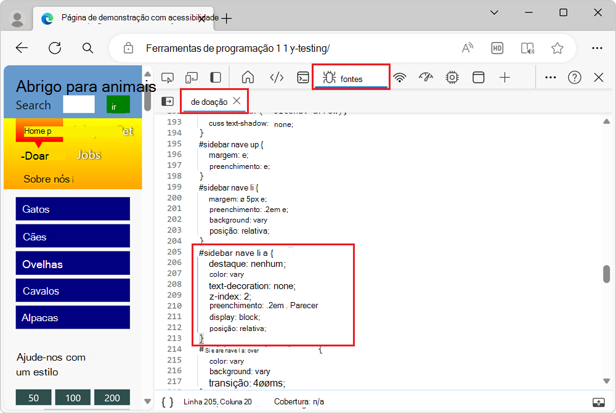Viewport: 616px width, 413px height.
Task: Select the 100 donation button
Action: [73, 398]
